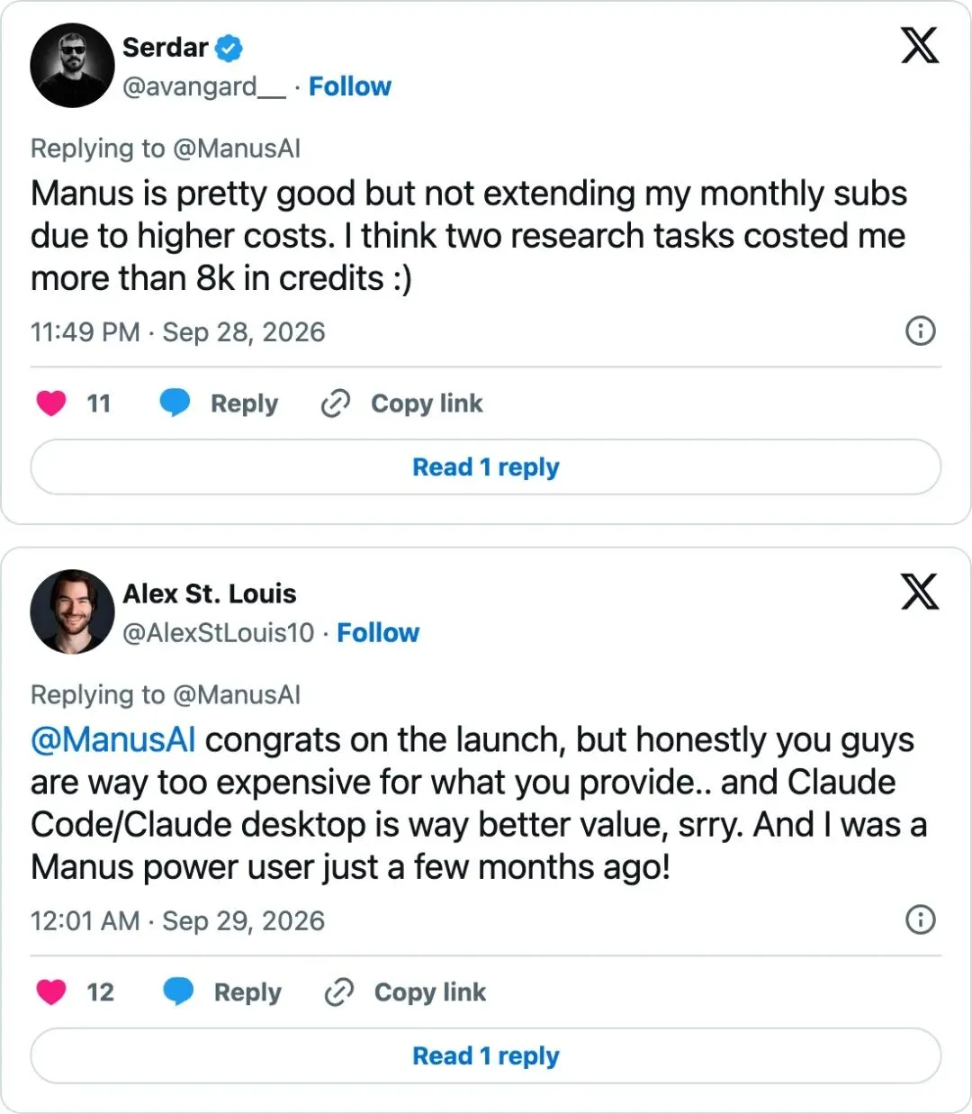Click chain link icon under Serdar's tweet
Viewport: 972px width, 1114px height.
click(x=335, y=403)
